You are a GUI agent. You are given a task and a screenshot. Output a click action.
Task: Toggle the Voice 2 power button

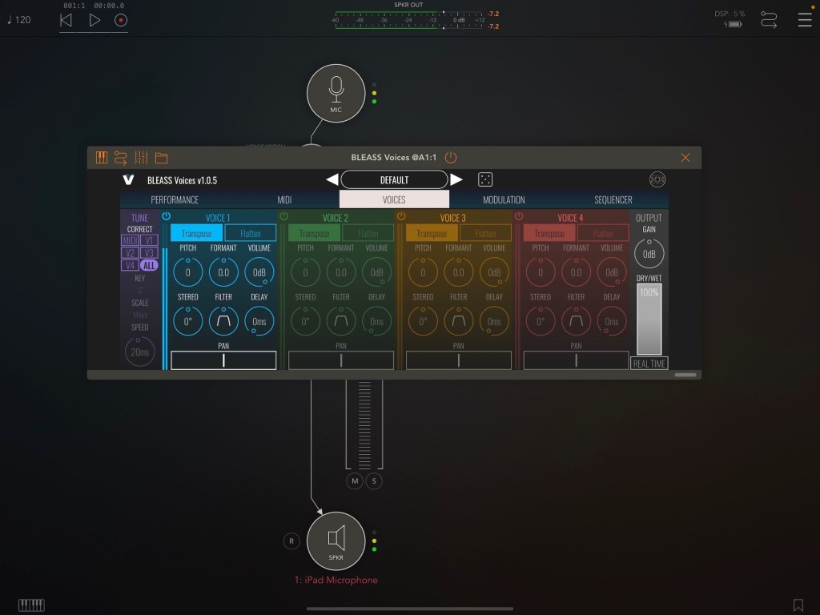(283, 216)
